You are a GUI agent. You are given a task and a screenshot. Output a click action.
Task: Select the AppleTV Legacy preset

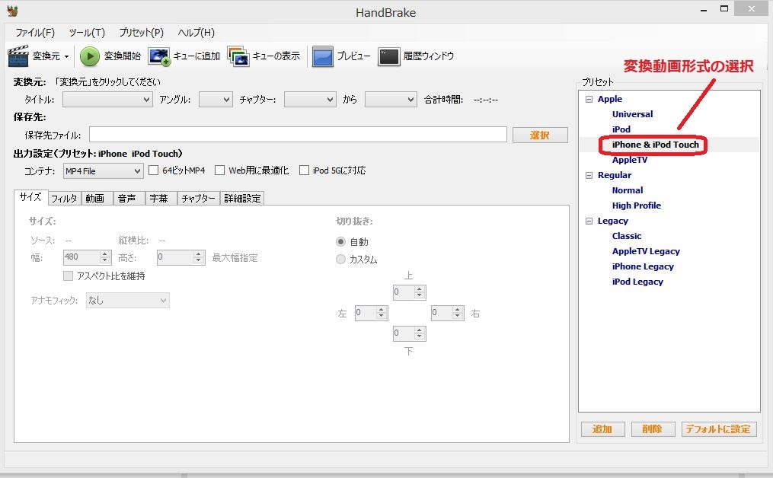coord(646,252)
